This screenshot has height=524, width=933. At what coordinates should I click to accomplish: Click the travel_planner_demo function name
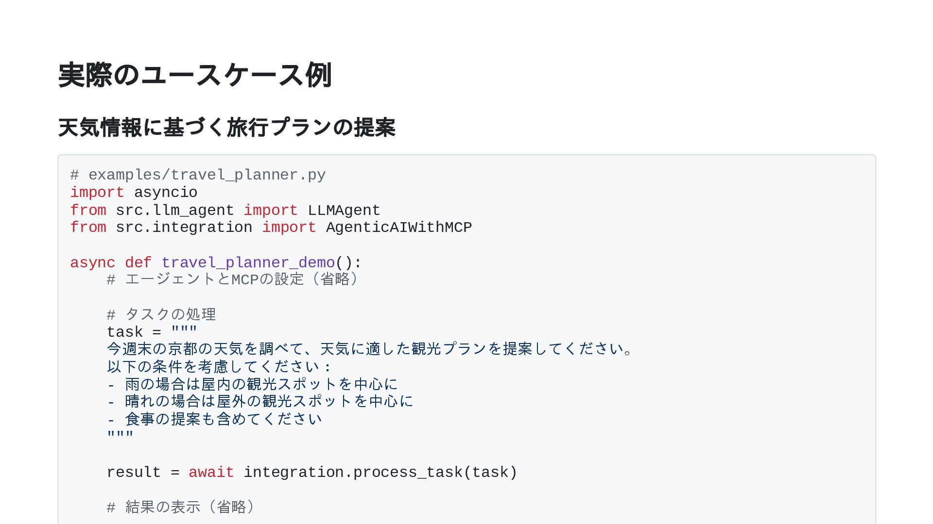(x=248, y=263)
